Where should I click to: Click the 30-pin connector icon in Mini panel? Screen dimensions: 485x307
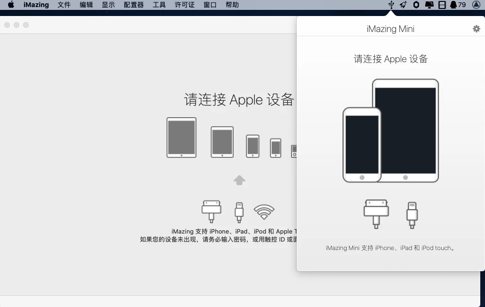click(x=376, y=214)
